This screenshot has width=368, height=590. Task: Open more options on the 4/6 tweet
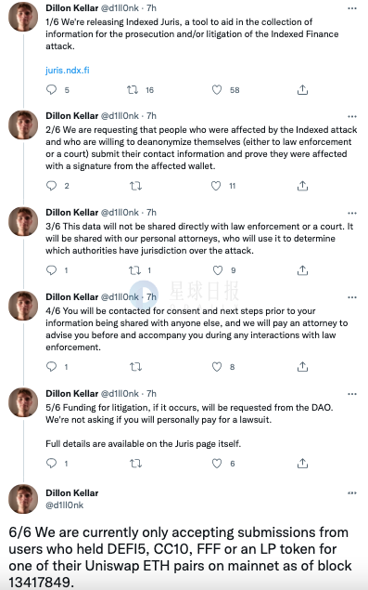point(352,297)
